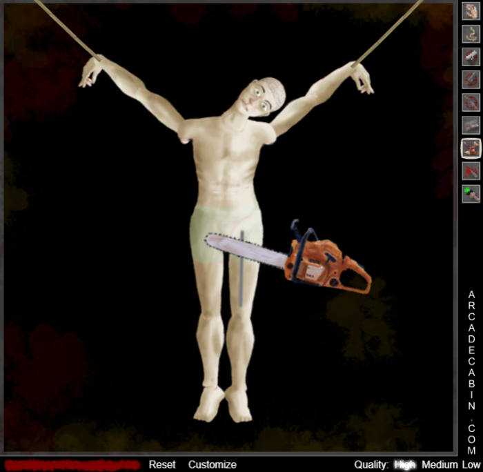Select the hand tool icon
This screenshot has width=483, height=472.
(471, 11)
